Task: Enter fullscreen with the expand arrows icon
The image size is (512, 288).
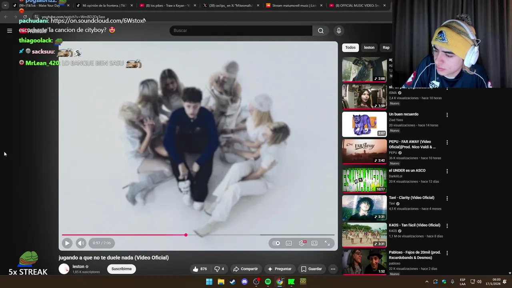Action: click(327, 243)
